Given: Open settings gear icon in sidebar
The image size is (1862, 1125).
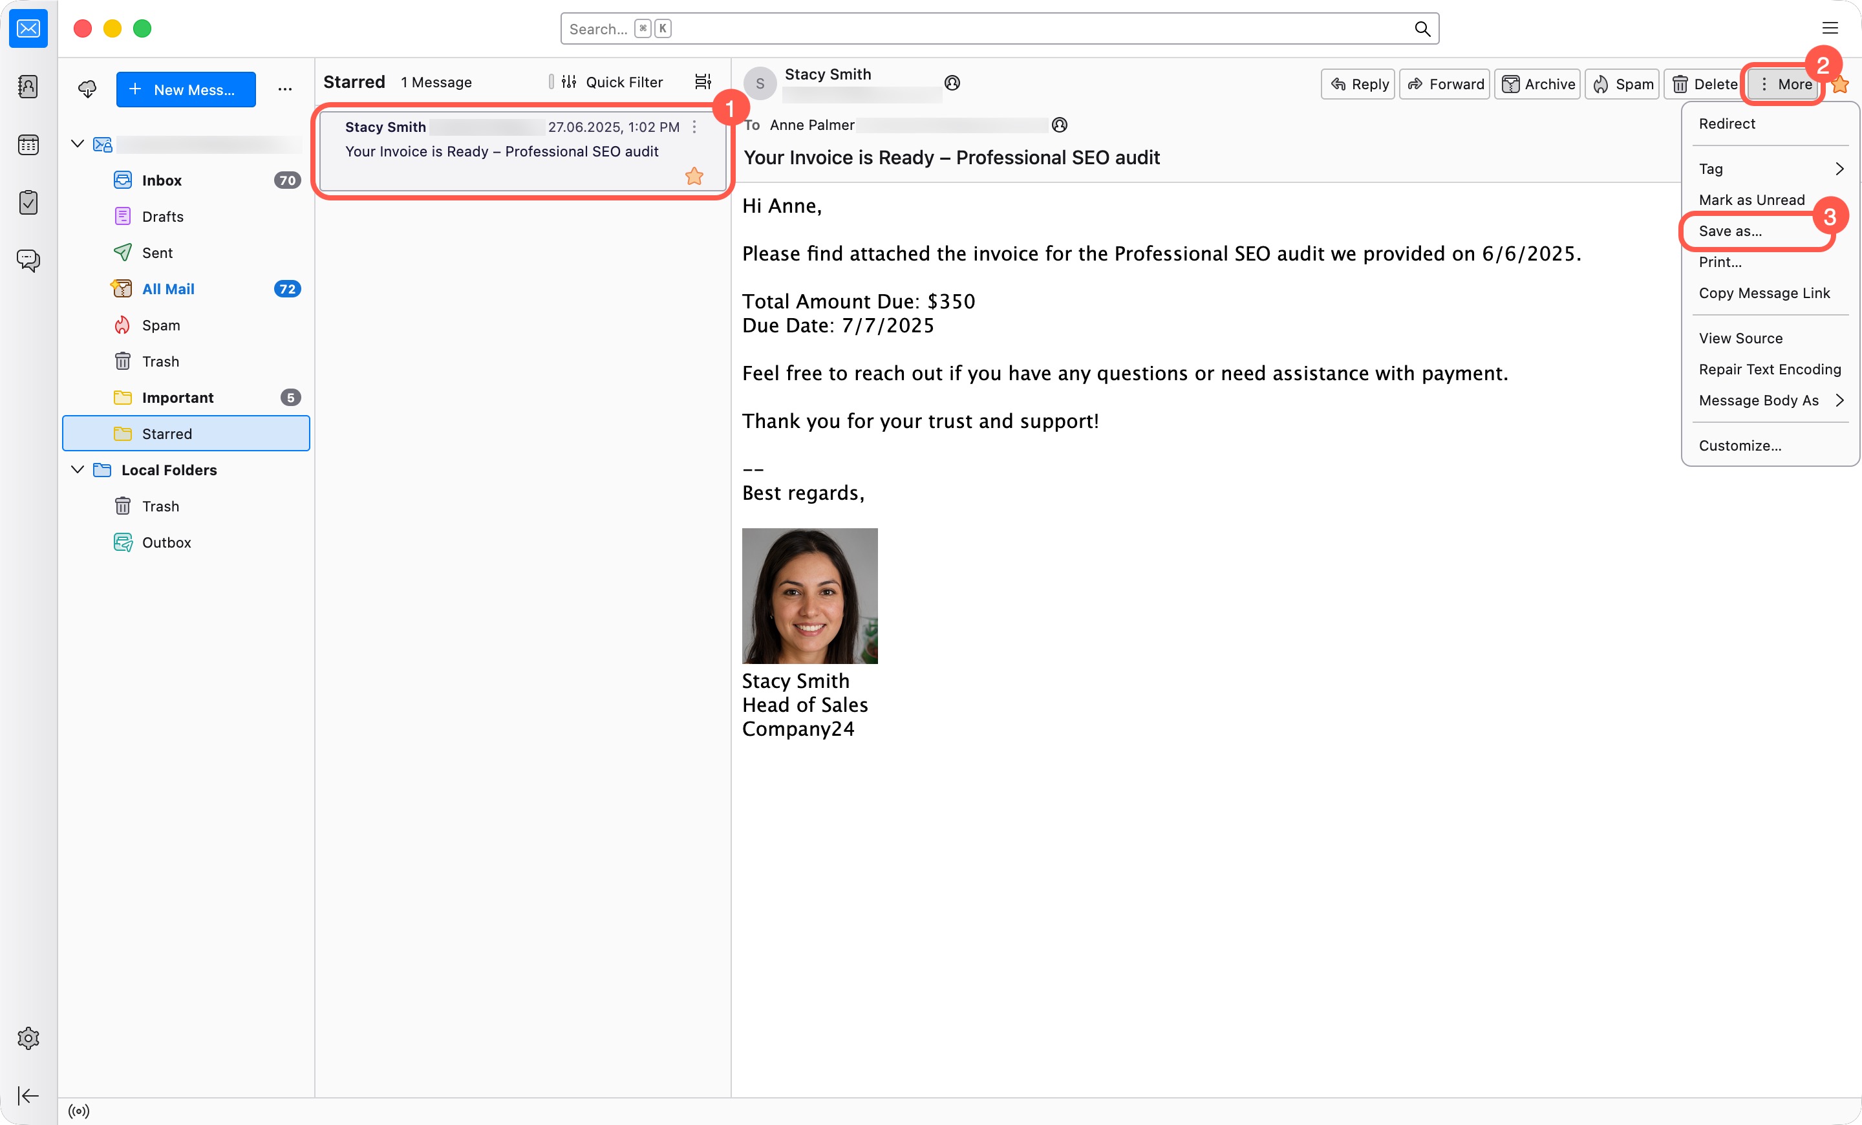Looking at the screenshot, I should 28,1038.
